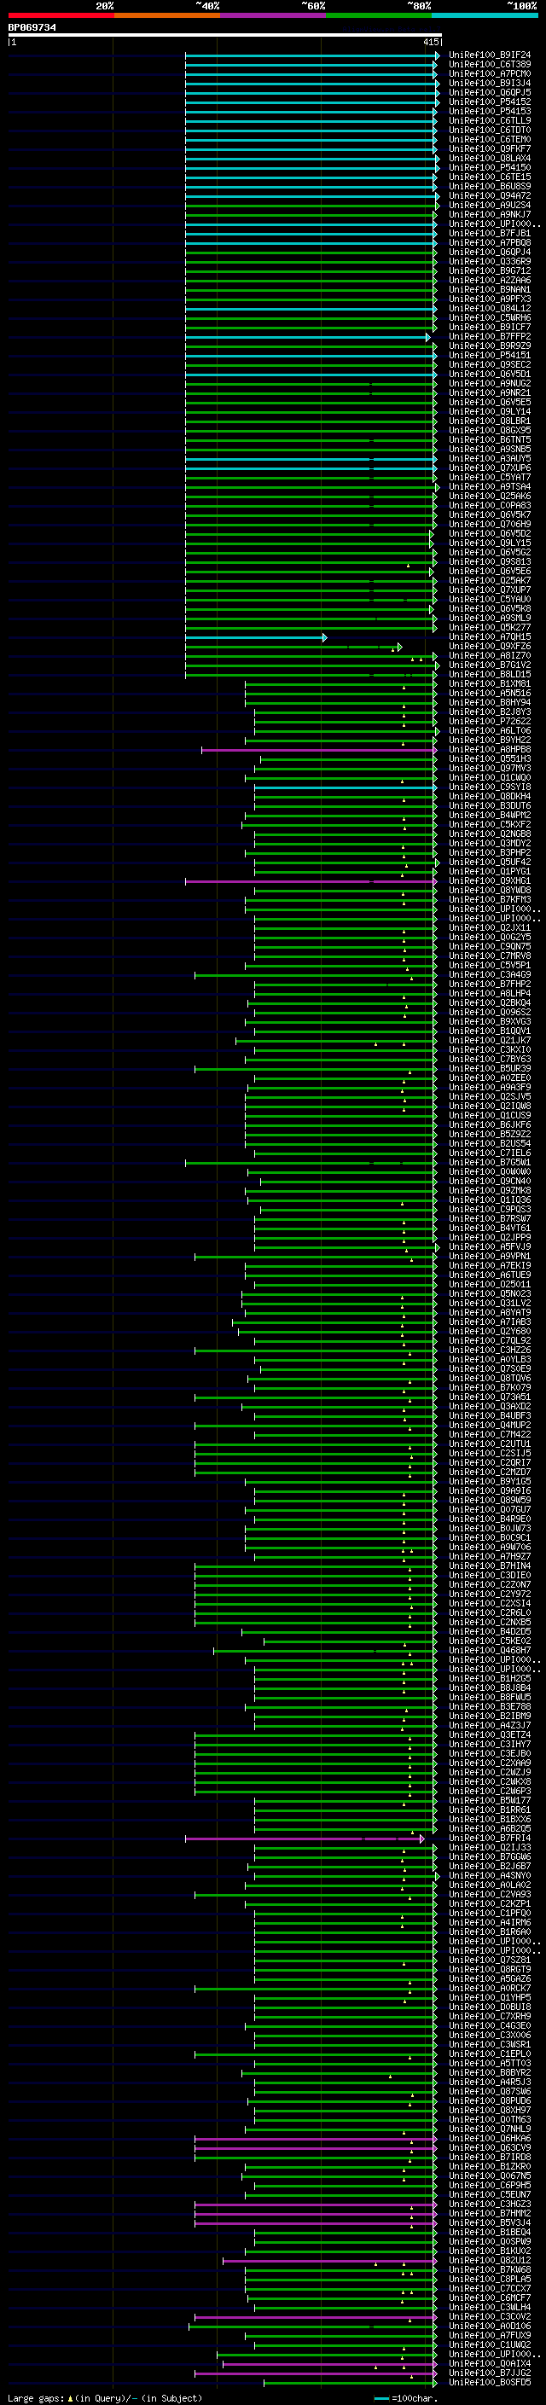Open the UniRef100_A9NKJ7 entry
546x2405 pixels.
(489, 215)
